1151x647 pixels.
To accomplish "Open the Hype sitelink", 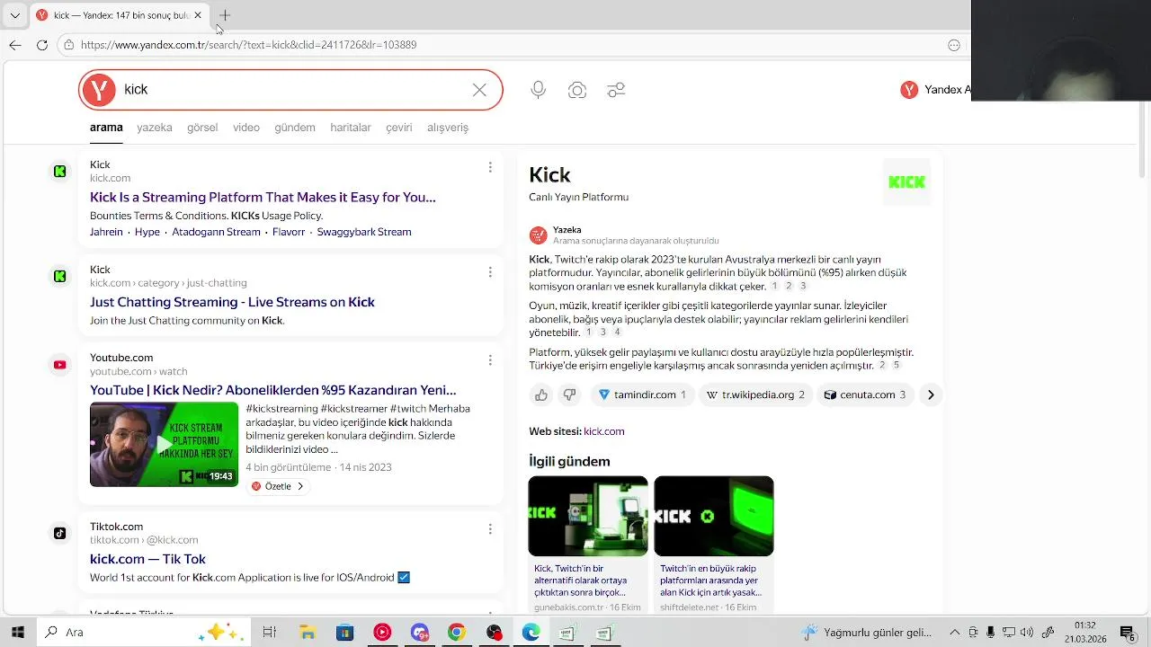I will pos(147,232).
